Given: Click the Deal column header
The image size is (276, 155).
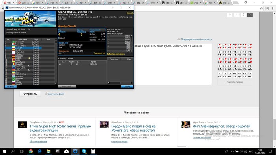Looking at the screenshot, I should click(x=48, y=39).
